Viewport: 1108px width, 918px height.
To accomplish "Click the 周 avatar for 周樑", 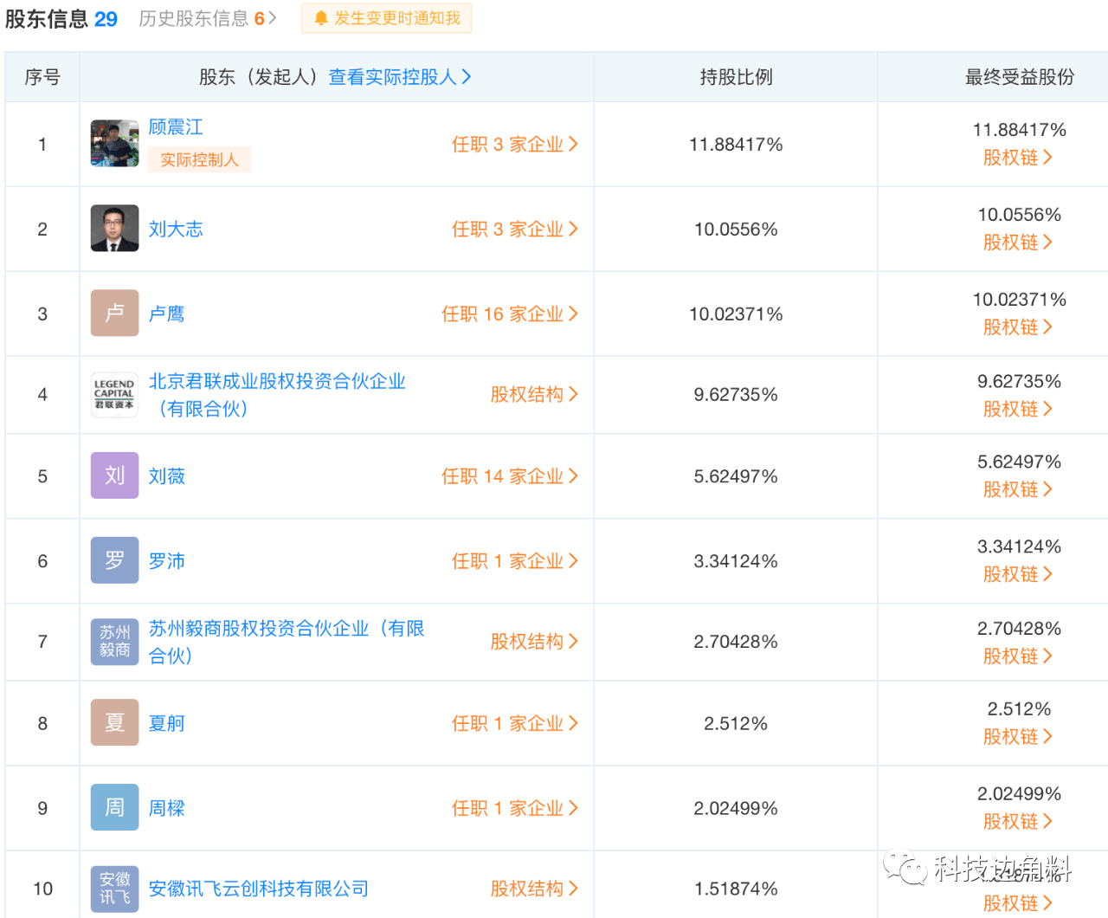I will click(x=114, y=807).
